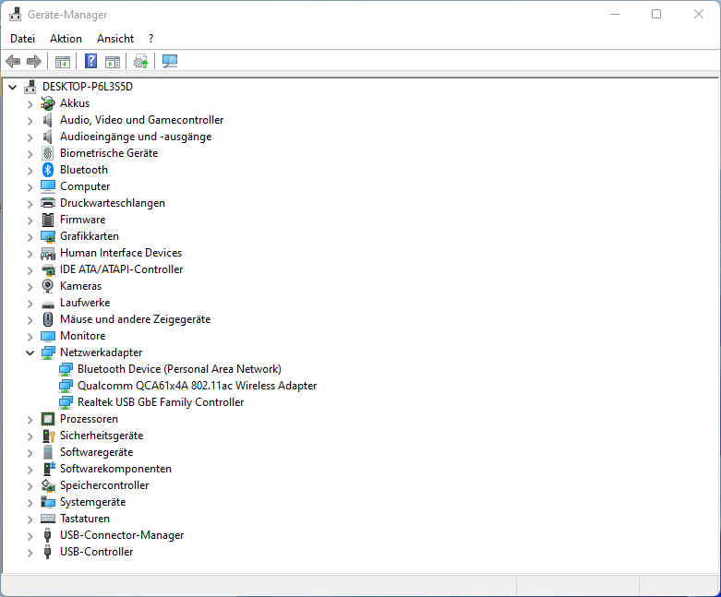Click the Speichercontroller icon
This screenshot has height=597, width=721.
(48, 485)
